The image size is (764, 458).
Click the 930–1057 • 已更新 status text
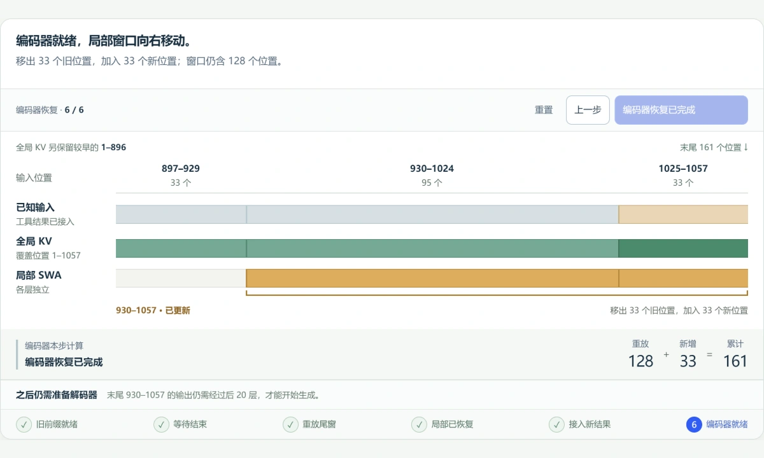153,310
